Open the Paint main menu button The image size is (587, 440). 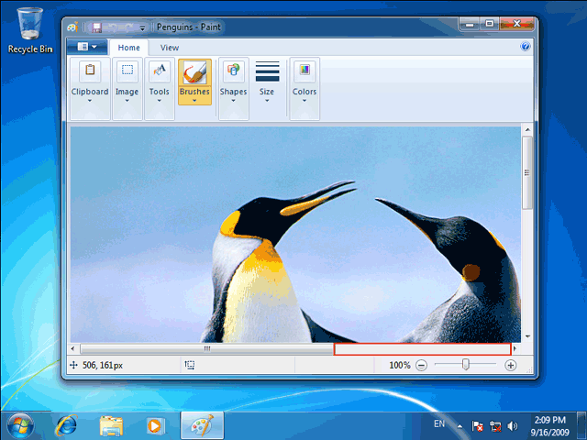pos(87,47)
